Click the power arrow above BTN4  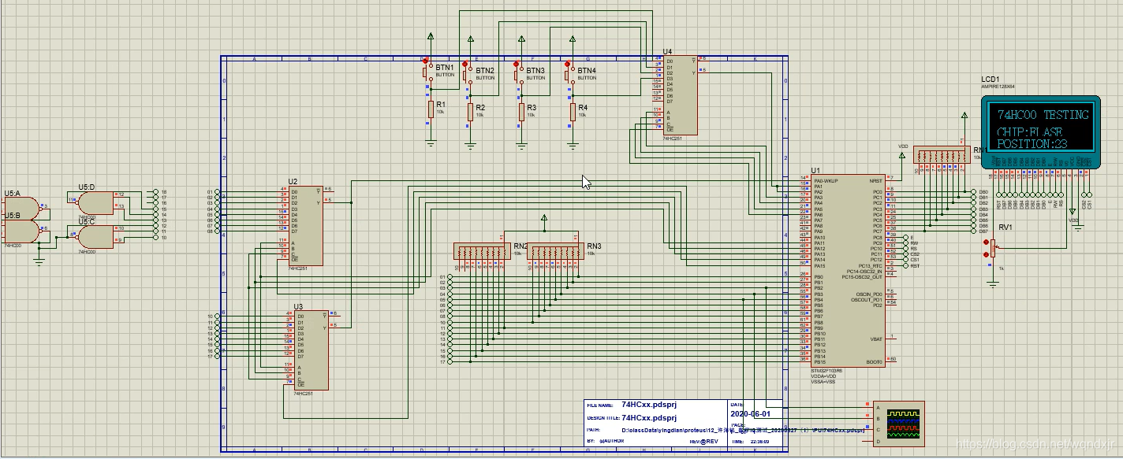click(x=573, y=39)
